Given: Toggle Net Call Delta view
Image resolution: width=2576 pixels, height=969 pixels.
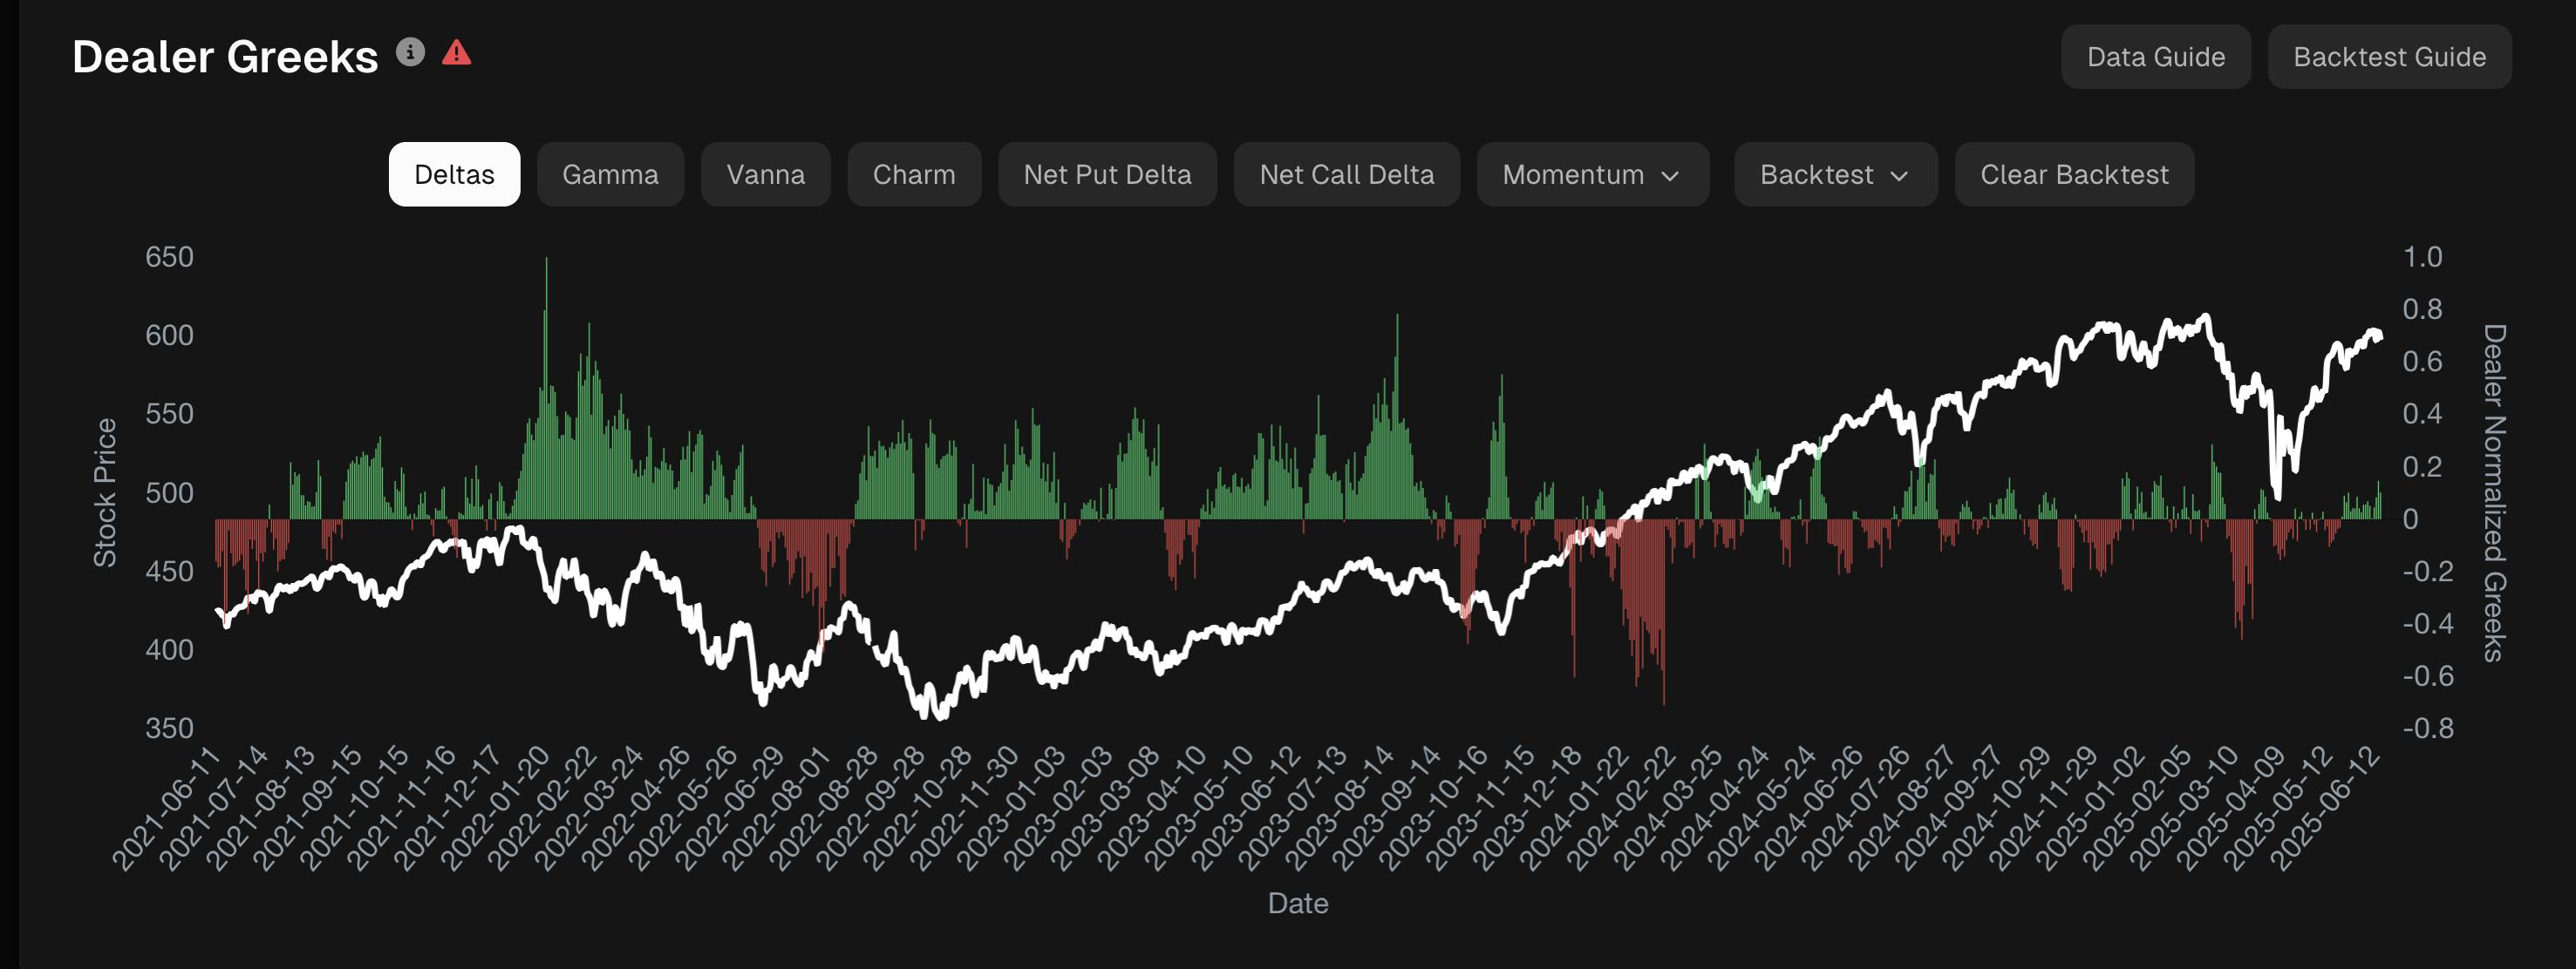Looking at the screenshot, I should [x=1346, y=175].
